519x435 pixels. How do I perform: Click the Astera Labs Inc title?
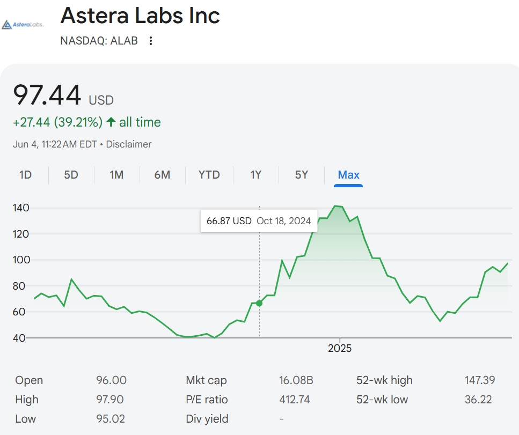tap(140, 16)
